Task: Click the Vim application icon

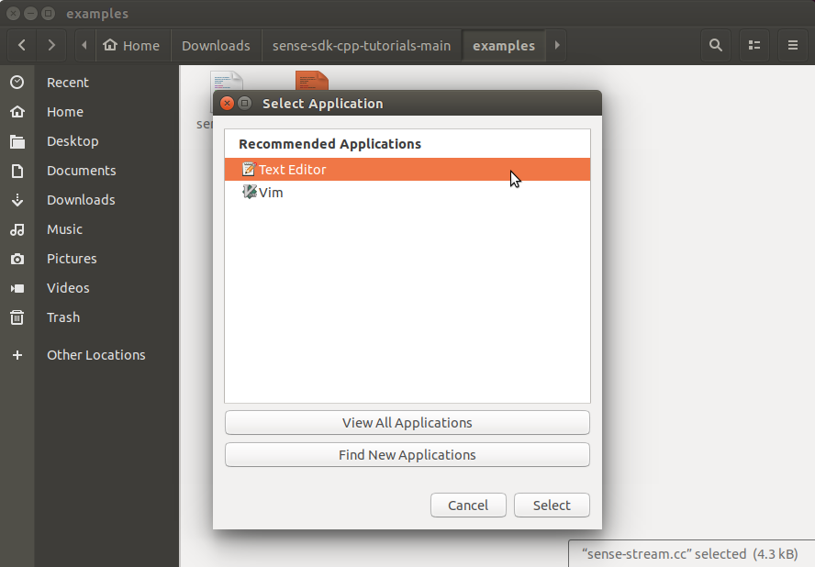Action: pos(249,193)
